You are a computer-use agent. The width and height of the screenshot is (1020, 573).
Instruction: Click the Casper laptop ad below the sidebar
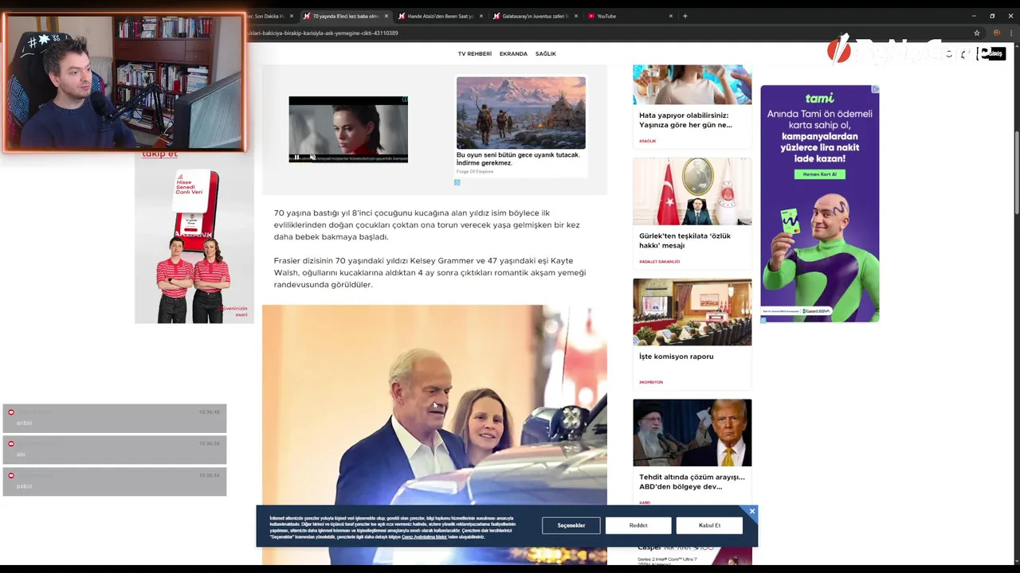coord(692,555)
